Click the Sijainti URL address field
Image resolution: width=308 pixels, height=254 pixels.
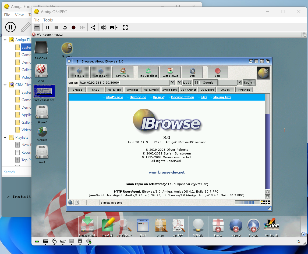[x=124, y=83]
